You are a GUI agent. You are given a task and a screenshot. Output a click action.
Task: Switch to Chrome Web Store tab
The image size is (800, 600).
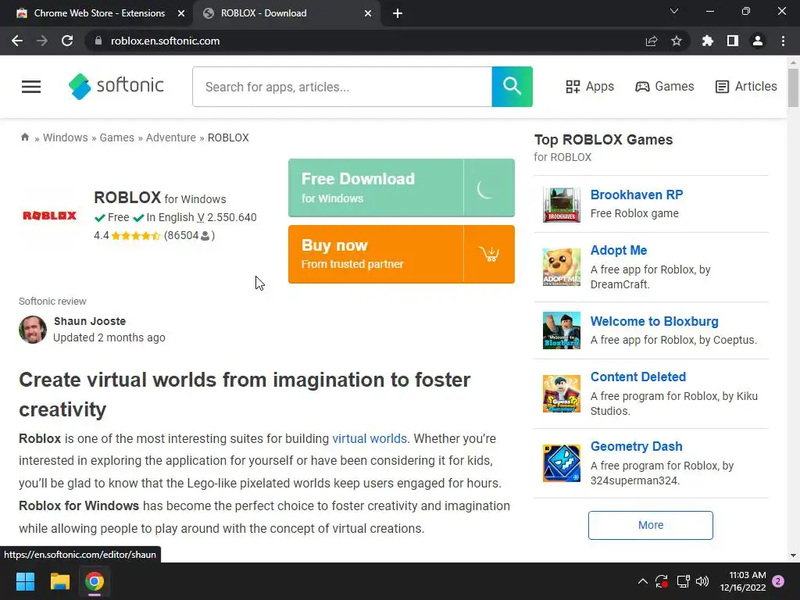point(97,13)
